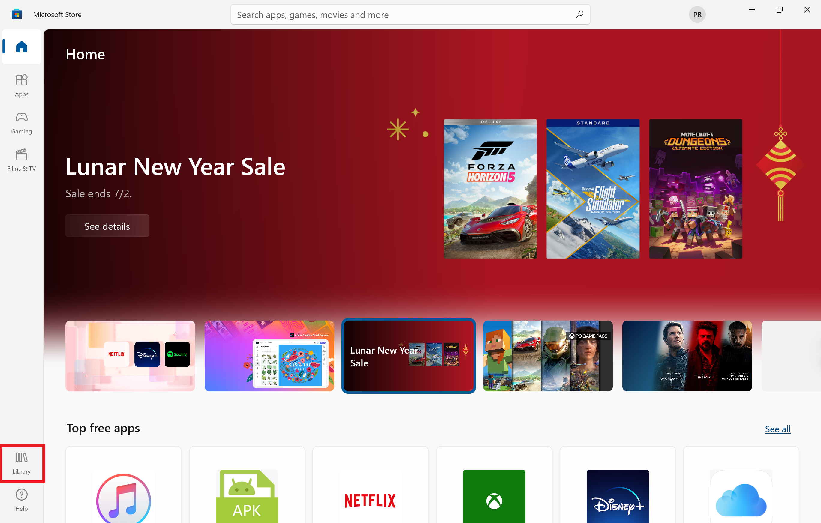Open Help section
Viewport: 821px width, 523px height.
click(x=21, y=500)
